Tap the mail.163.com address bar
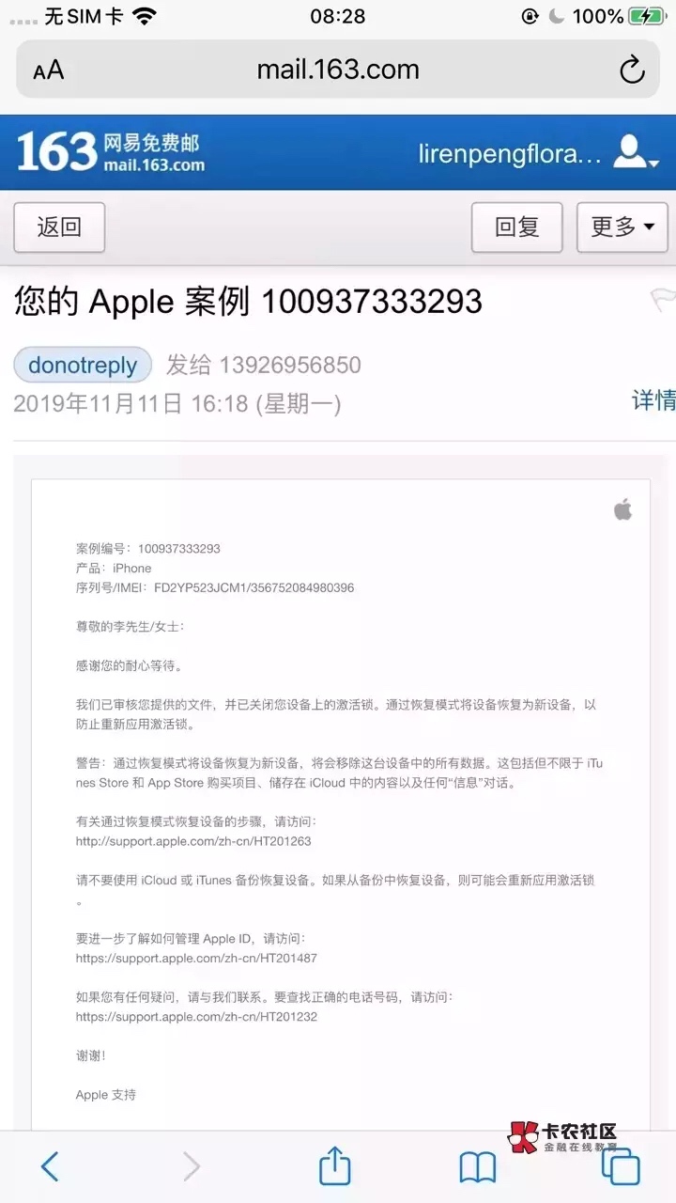This screenshot has width=676, height=1203. 338,70
